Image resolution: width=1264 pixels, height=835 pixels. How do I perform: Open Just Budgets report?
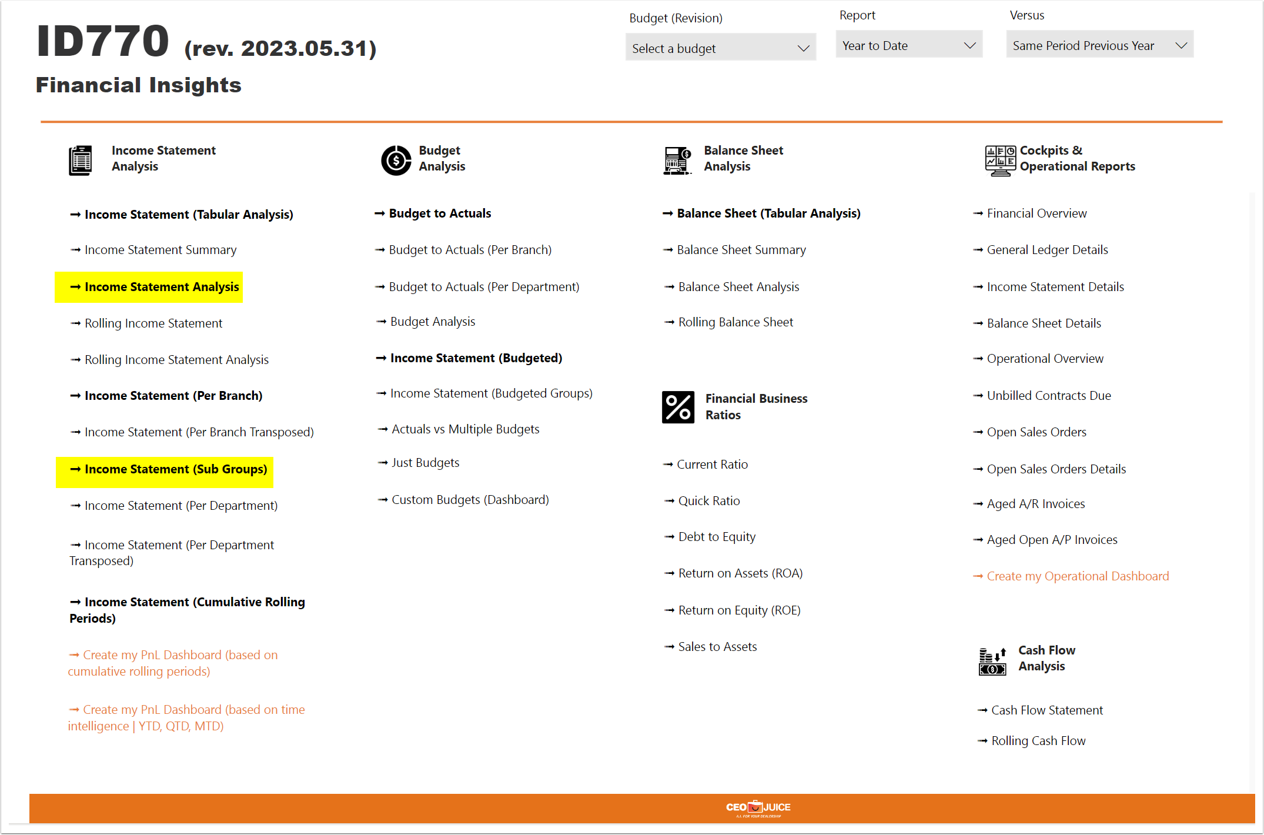pyautogui.click(x=419, y=463)
